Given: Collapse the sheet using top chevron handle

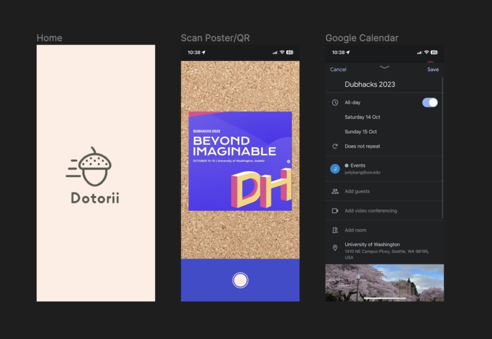Looking at the screenshot, I should (385, 67).
